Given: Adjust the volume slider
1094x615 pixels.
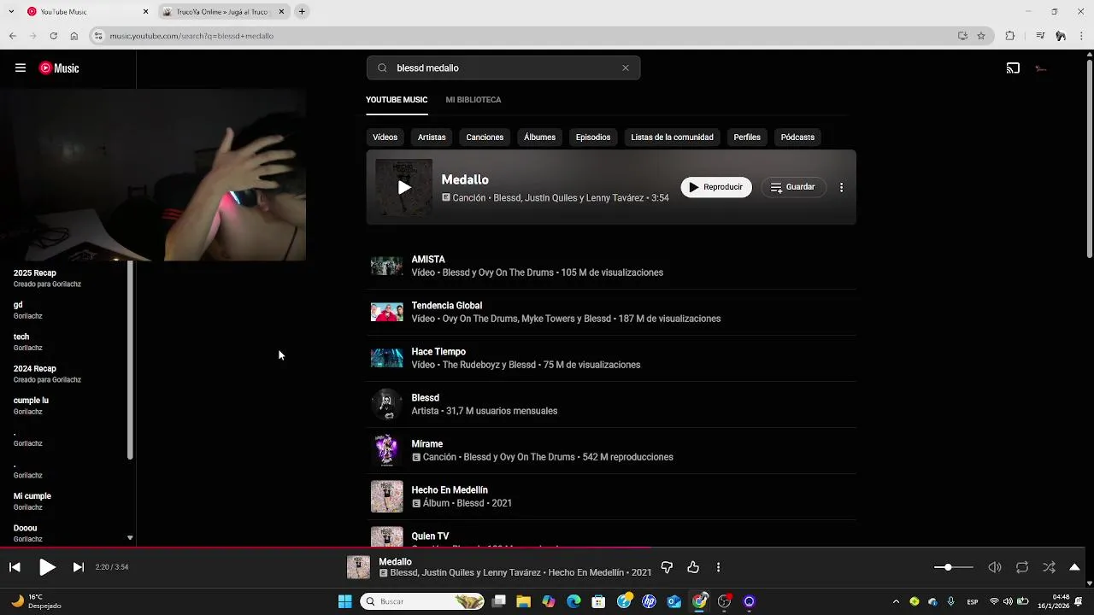Looking at the screenshot, I should [953, 567].
